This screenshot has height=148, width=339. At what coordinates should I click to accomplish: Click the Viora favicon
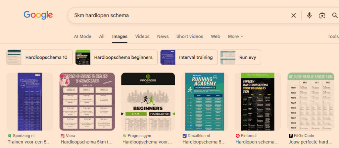(63, 136)
